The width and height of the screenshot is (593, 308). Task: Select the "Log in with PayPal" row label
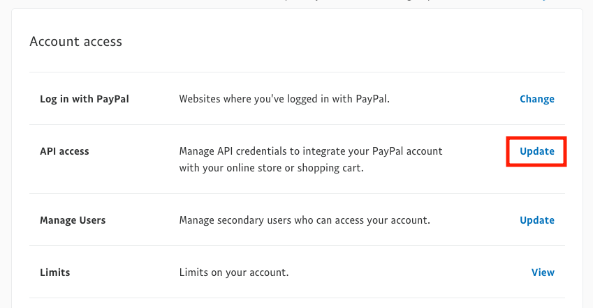(x=85, y=99)
